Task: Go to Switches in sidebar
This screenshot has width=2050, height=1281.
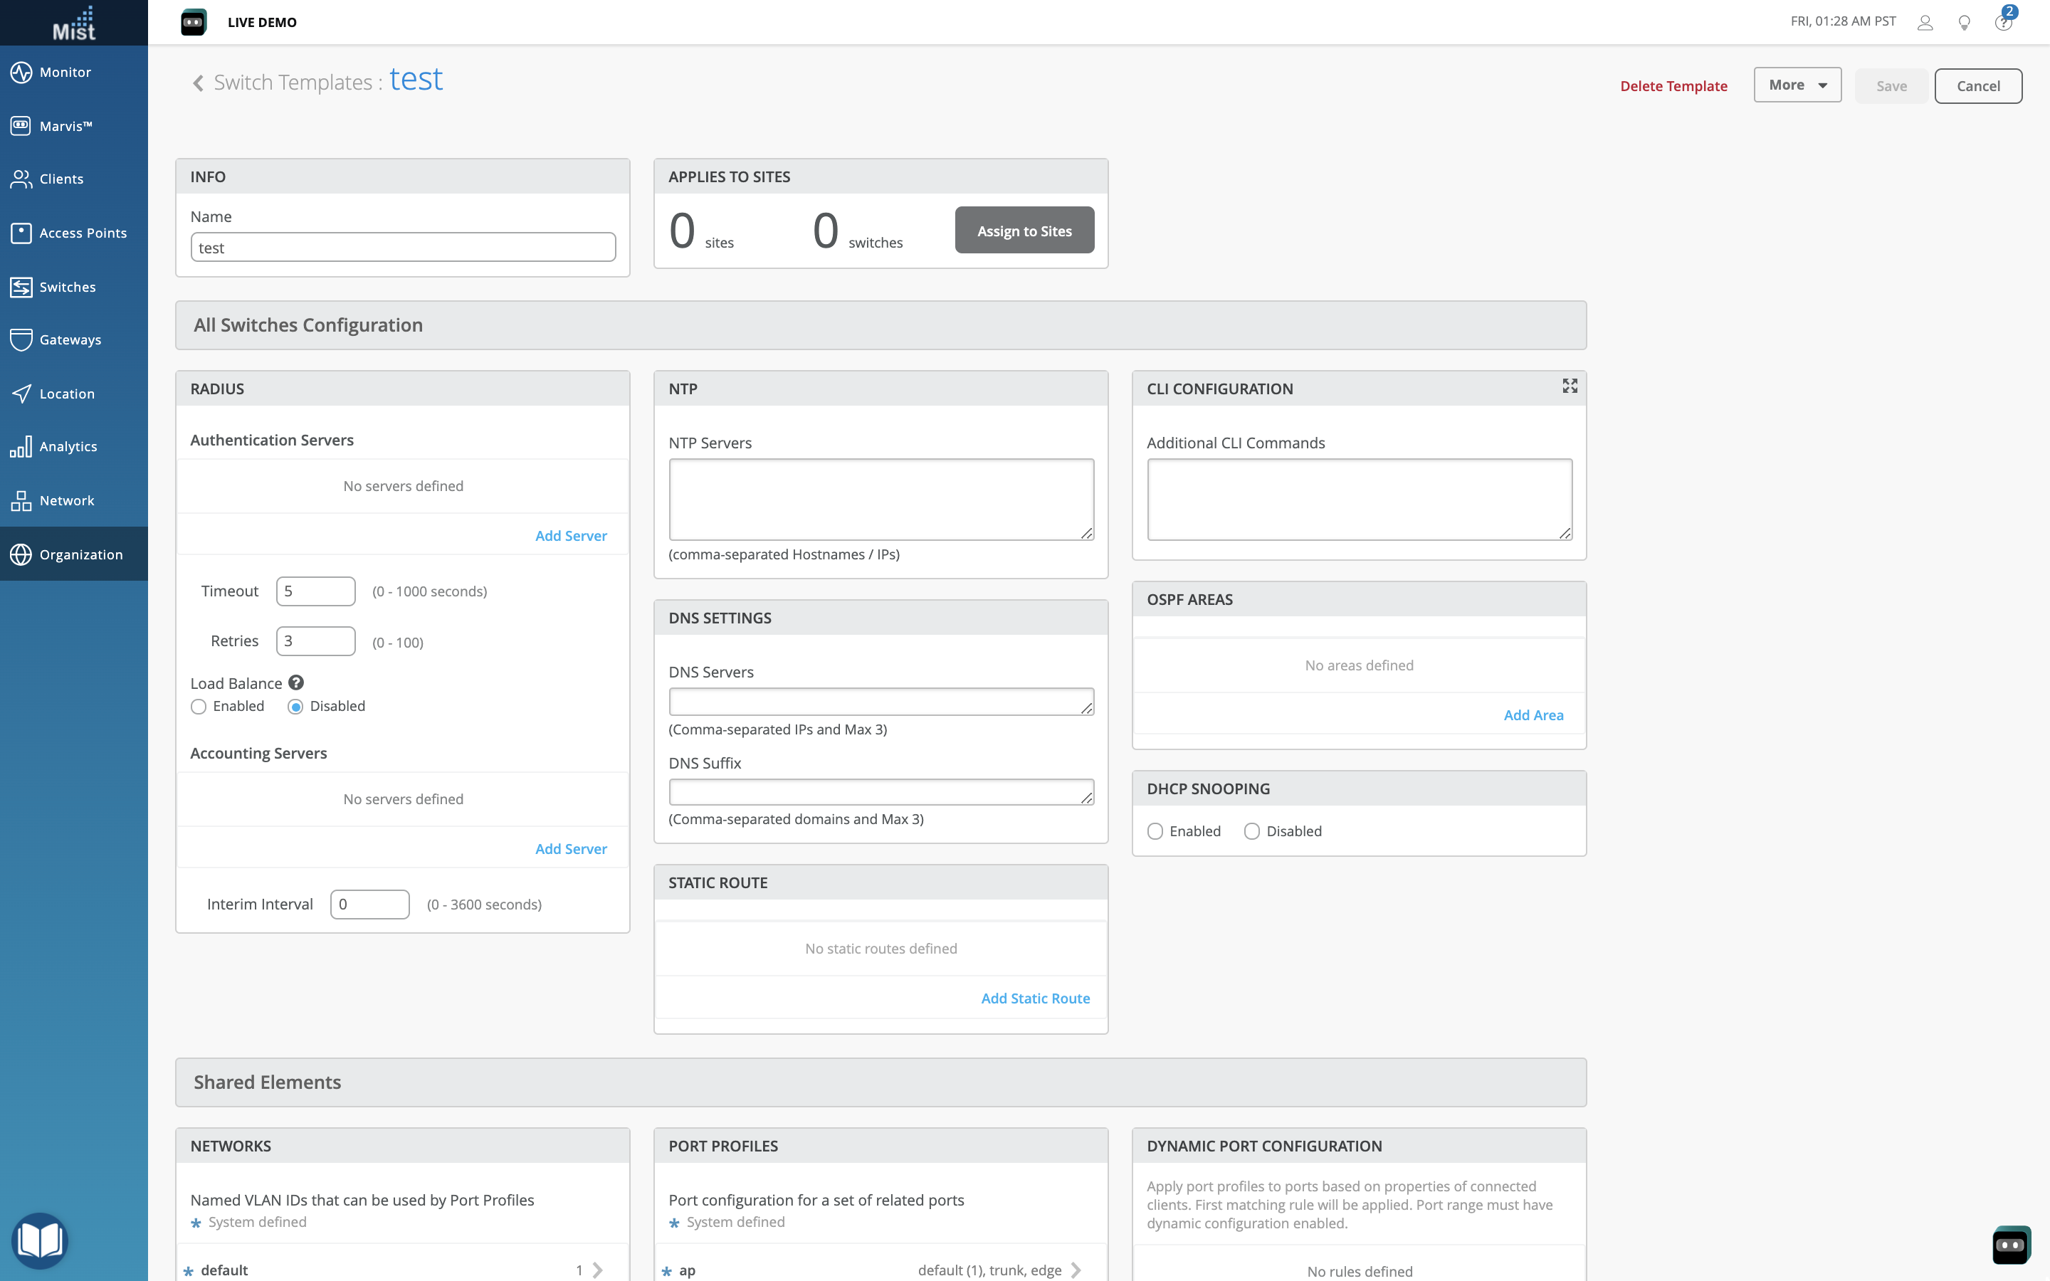Action: [67, 286]
